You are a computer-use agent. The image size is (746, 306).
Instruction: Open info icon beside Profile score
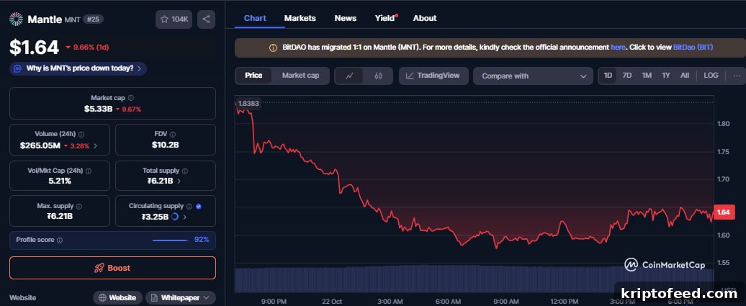point(60,240)
